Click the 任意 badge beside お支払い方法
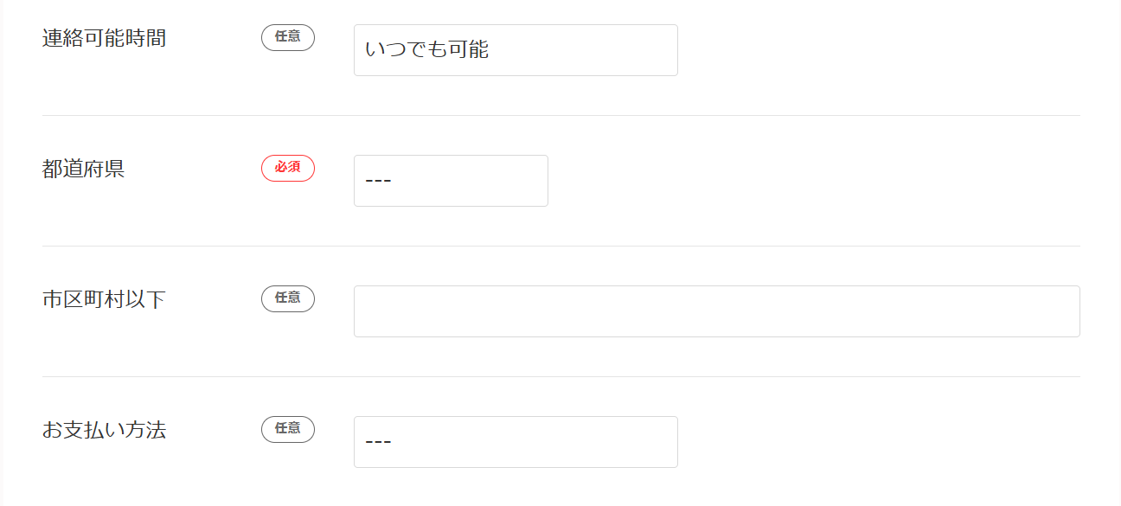Image resolution: width=1121 pixels, height=506 pixels. click(288, 429)
